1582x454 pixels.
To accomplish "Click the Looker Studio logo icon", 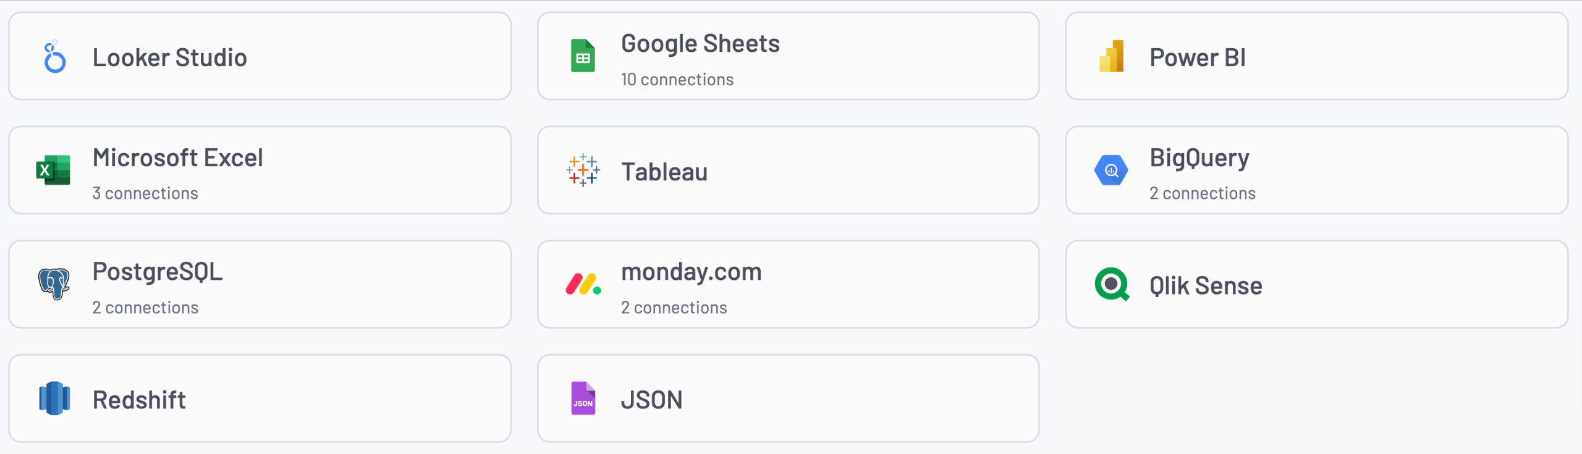I will tap(54, 57).
